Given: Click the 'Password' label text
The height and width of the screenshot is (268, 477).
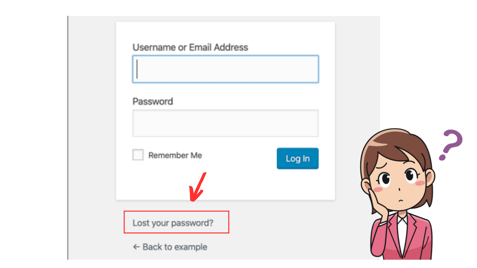Looking at the screenshot, I should tap(152, 101).
